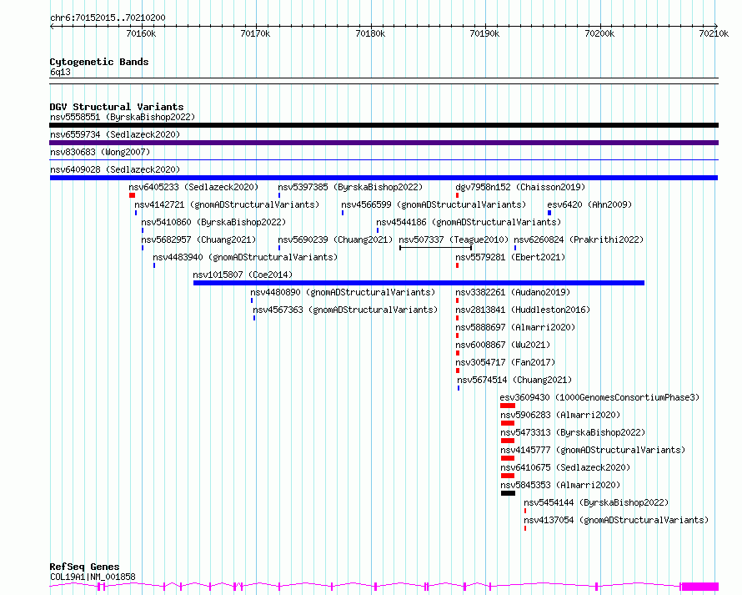Select the blue esv6420 variant marker

(549, 213)
